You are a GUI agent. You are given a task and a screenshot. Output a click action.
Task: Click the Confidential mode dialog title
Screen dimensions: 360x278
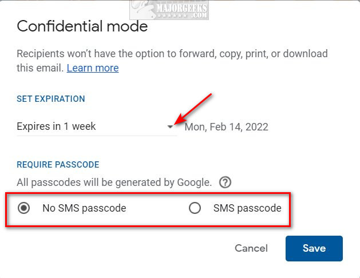(82, 26)
